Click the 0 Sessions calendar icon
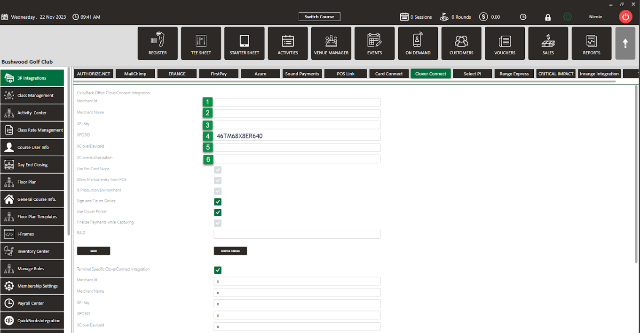 (404, 17)
